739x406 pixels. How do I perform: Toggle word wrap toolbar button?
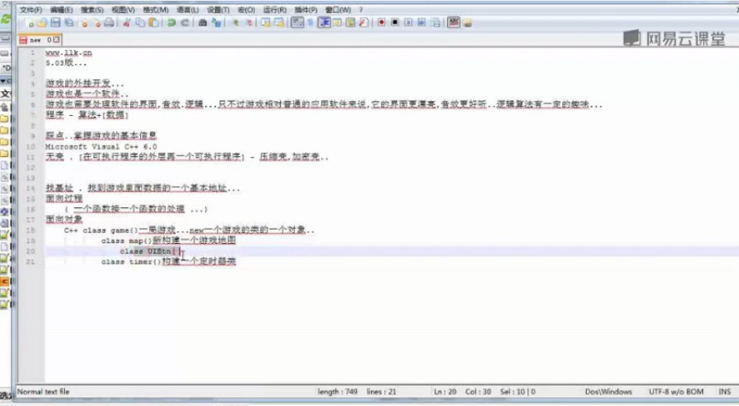[297, 22]
